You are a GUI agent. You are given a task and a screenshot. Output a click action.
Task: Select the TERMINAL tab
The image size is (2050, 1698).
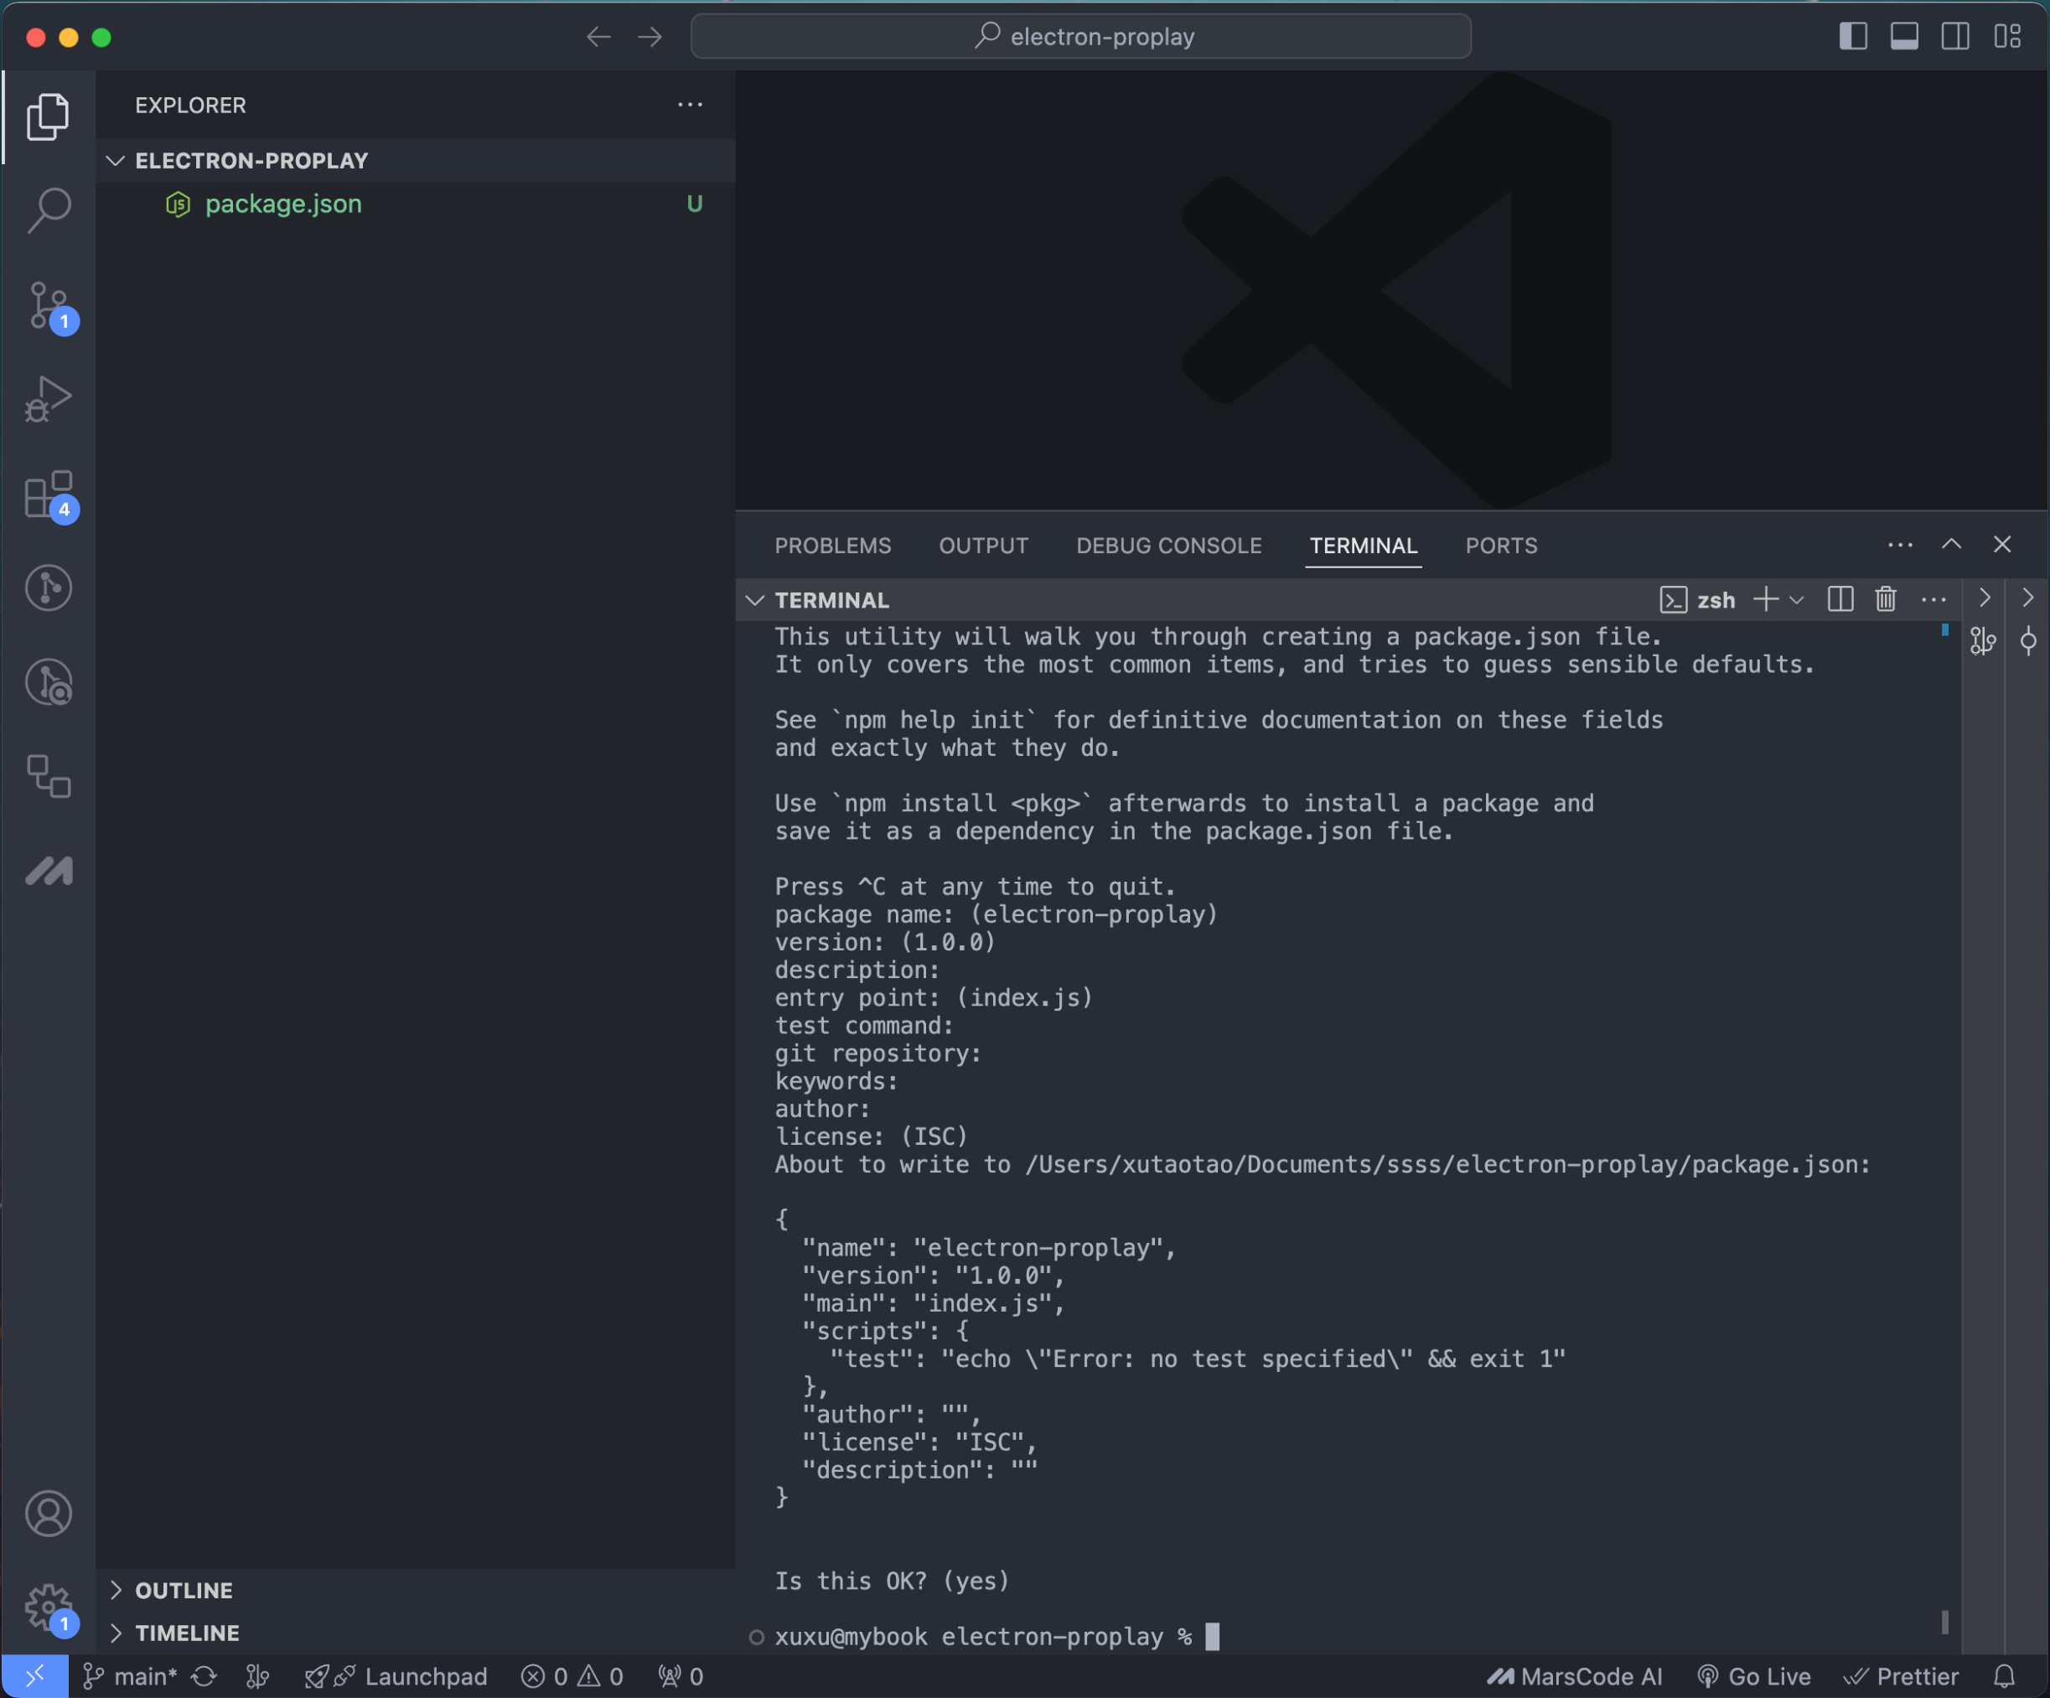click(1363, 546)
